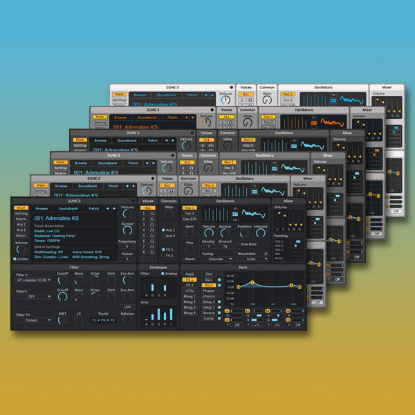Screen dimensions: 415x415
Task: Select the LC low-cut band button
Action: (227, 320)
